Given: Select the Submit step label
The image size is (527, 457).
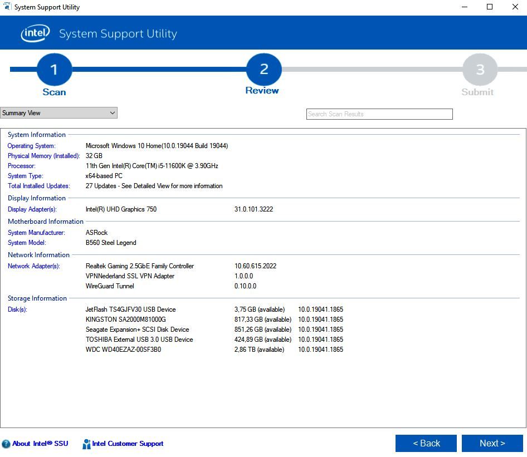Looking at the screenshot, I should (x=477, y=92).
